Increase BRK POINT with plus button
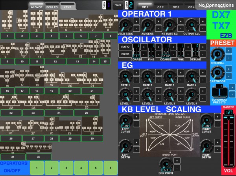The image size is (236, 176). tap(177, 161)
